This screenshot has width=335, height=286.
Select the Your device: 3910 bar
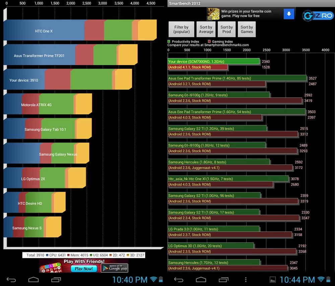(68, 79)
